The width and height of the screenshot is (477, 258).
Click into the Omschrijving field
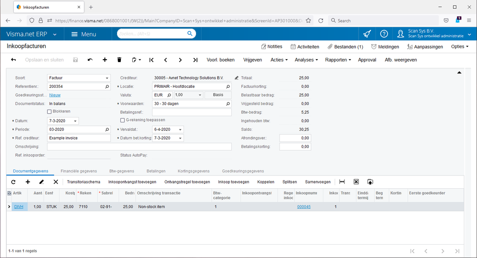point(140,147)
